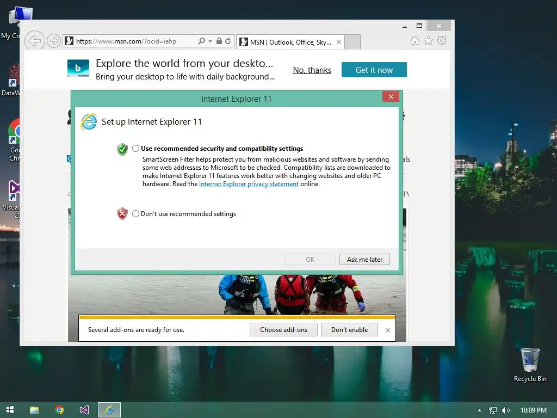The width and height of the screenshot is (557, 418).
Task: Minimize the Internet Explorer window
Action: [405, 26]
